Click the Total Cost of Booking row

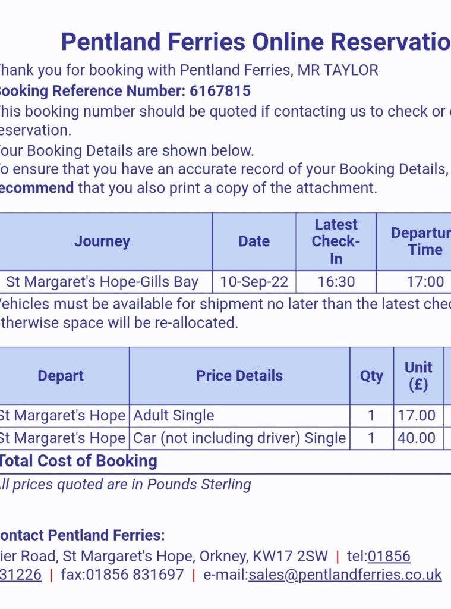click(78, 462)
